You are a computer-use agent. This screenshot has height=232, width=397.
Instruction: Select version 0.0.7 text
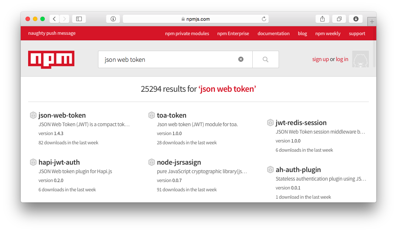pyautogui.click(x=169, y=180)
